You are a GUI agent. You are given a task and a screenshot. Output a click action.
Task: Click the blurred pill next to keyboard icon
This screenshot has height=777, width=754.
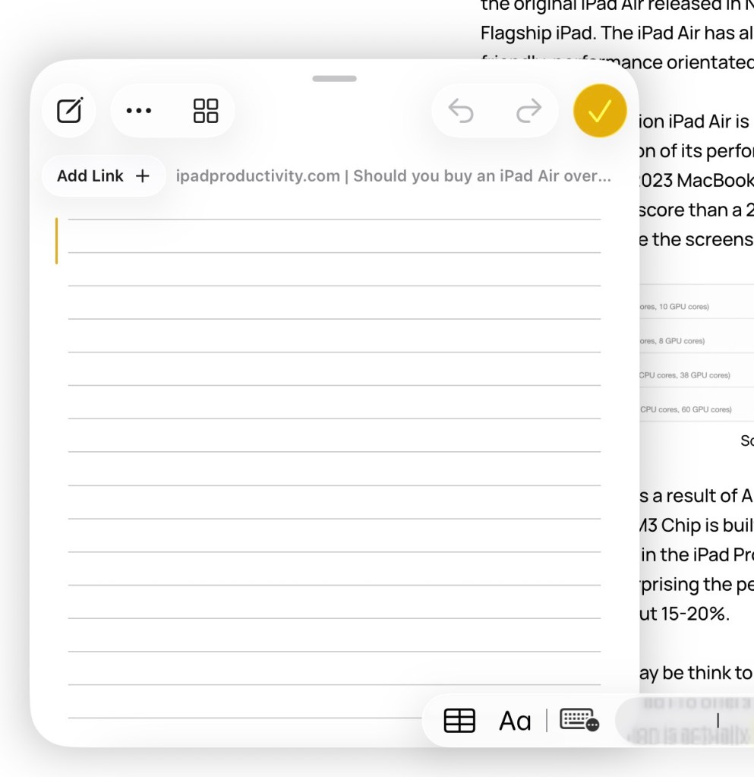click(x=683, y=720)
